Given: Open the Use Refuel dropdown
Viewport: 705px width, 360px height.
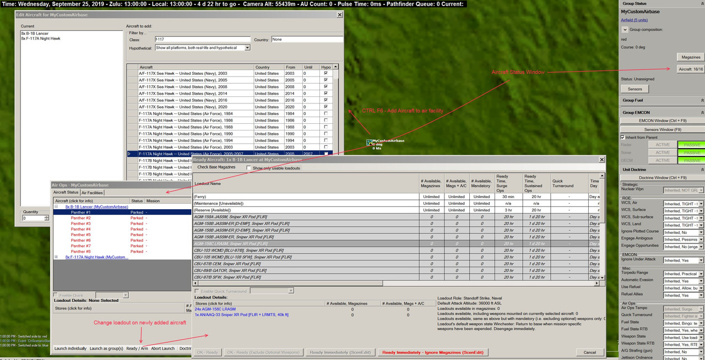Looking at the screenshot, I should point(701,288).
